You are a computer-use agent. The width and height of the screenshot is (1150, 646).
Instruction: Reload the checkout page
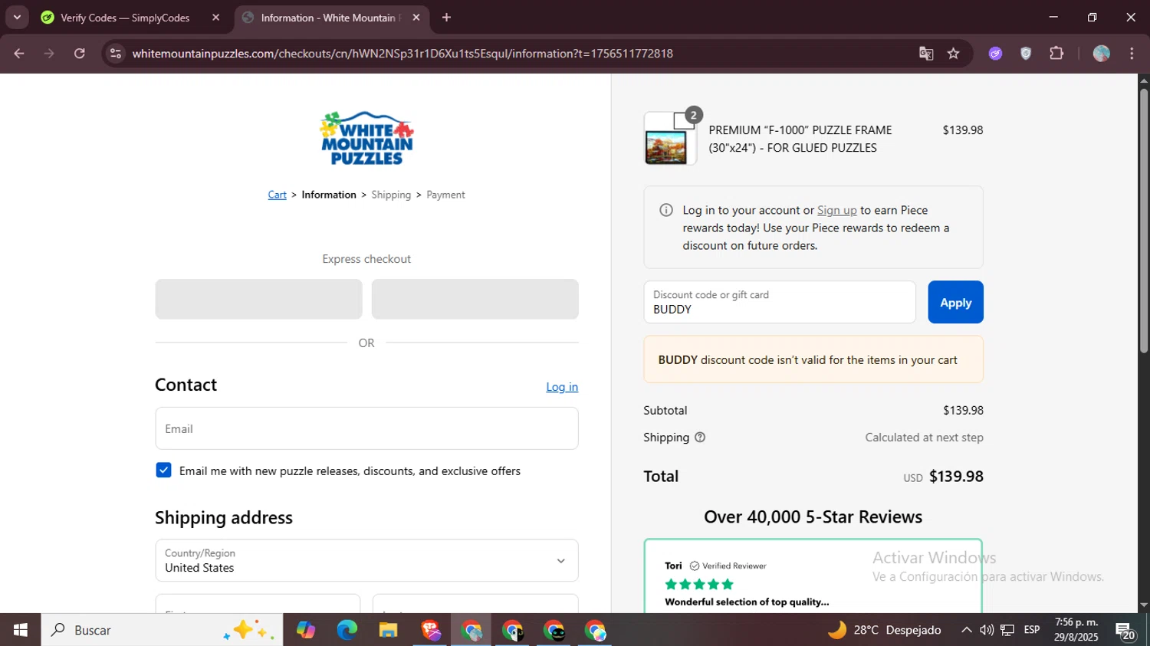click(x=80, y=54)
